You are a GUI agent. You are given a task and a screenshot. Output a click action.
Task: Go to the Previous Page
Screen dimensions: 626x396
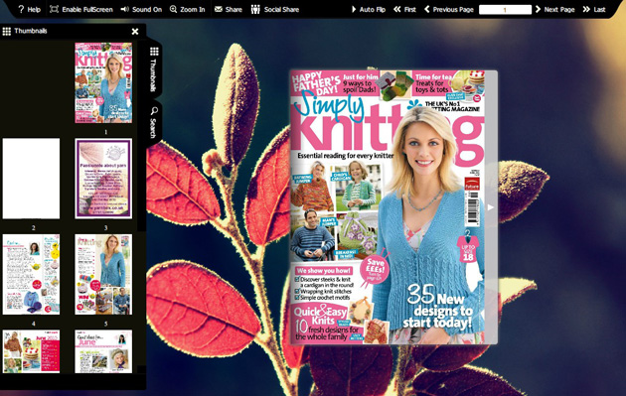[449, 9]
